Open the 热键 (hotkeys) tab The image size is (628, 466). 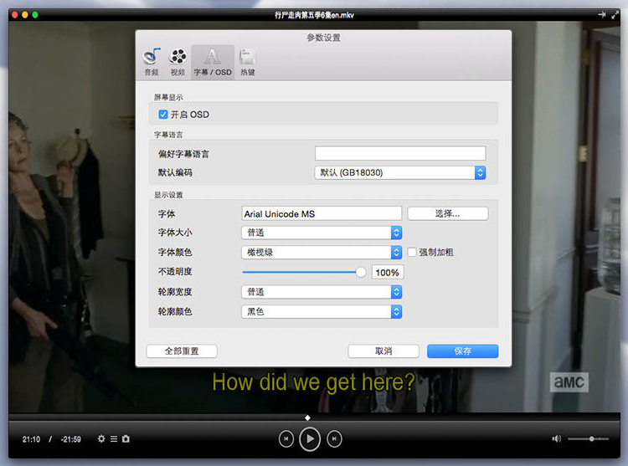[248, 62]
